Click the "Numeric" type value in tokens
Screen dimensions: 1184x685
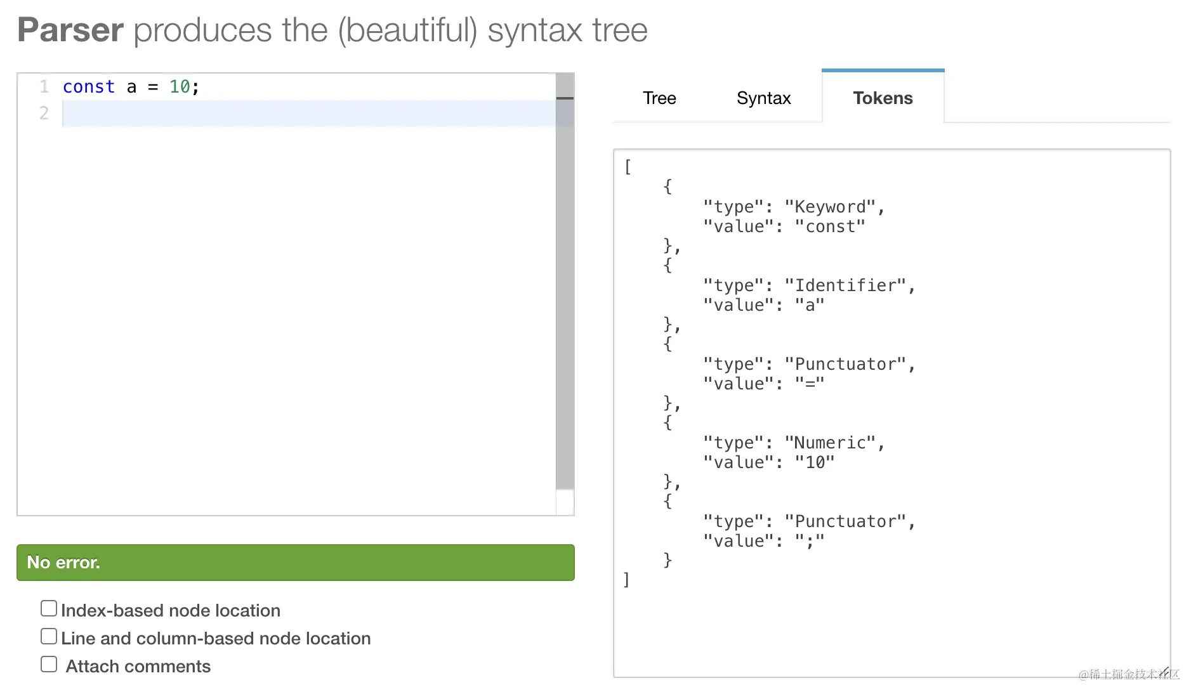pos(830,443)
